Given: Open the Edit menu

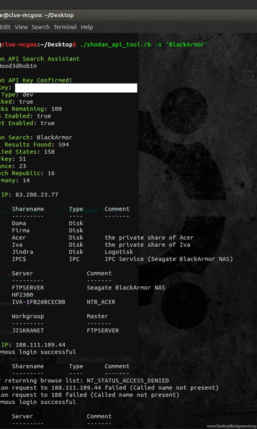Looking at the screenshot, I should click(5, 27).
